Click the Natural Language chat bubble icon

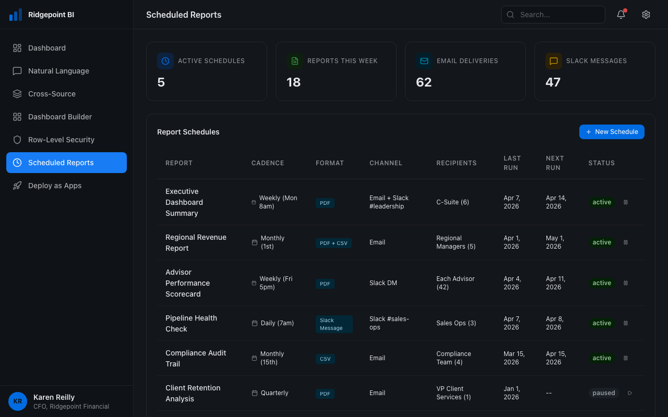[x=16, y=71]
